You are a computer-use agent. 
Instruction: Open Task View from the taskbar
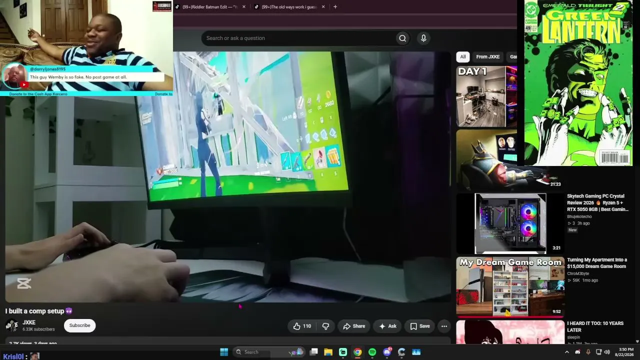pos(314,352)
